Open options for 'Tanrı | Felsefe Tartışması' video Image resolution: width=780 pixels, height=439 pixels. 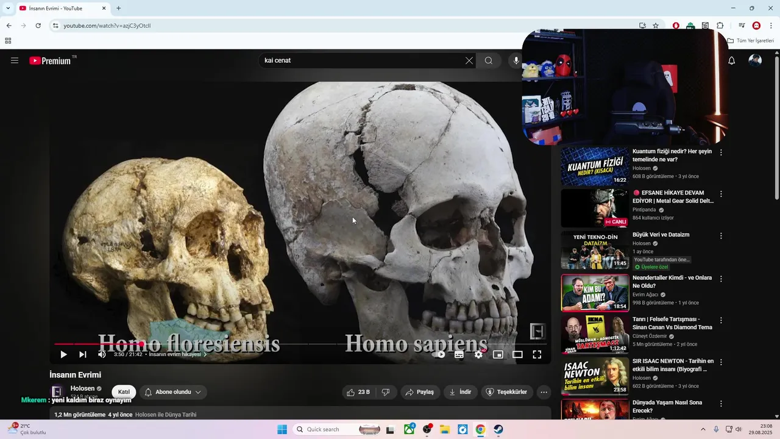tap(721, 320)
